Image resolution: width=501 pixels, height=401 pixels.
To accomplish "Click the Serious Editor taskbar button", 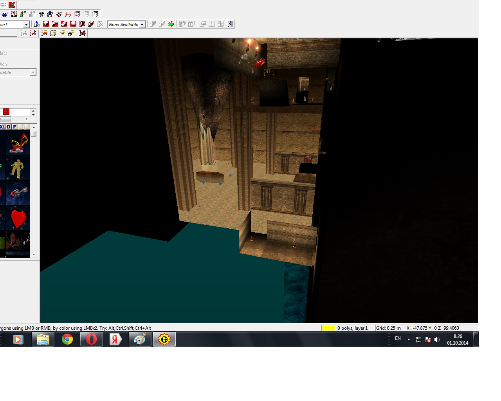I will [164, 339].
